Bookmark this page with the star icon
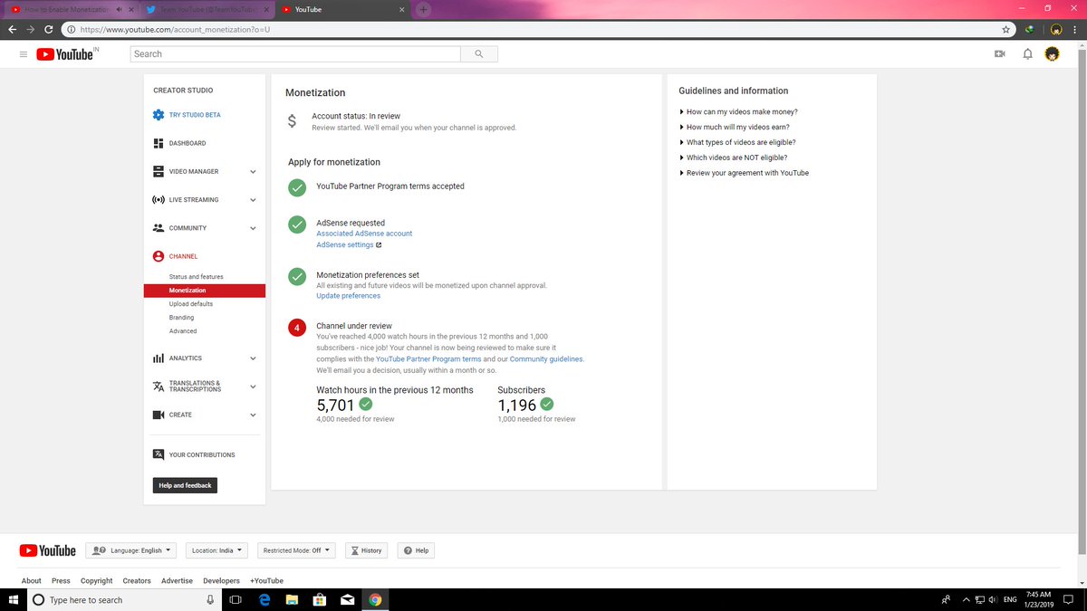This screenshot has height=611, width=1087. [1005, 29]
